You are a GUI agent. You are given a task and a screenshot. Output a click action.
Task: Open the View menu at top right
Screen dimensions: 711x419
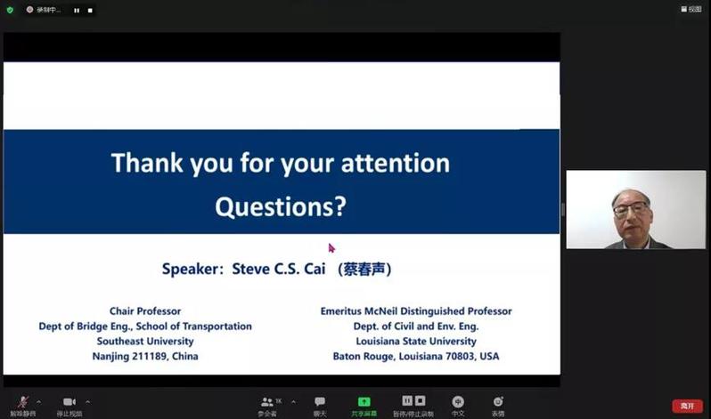[x=691, y=9]
